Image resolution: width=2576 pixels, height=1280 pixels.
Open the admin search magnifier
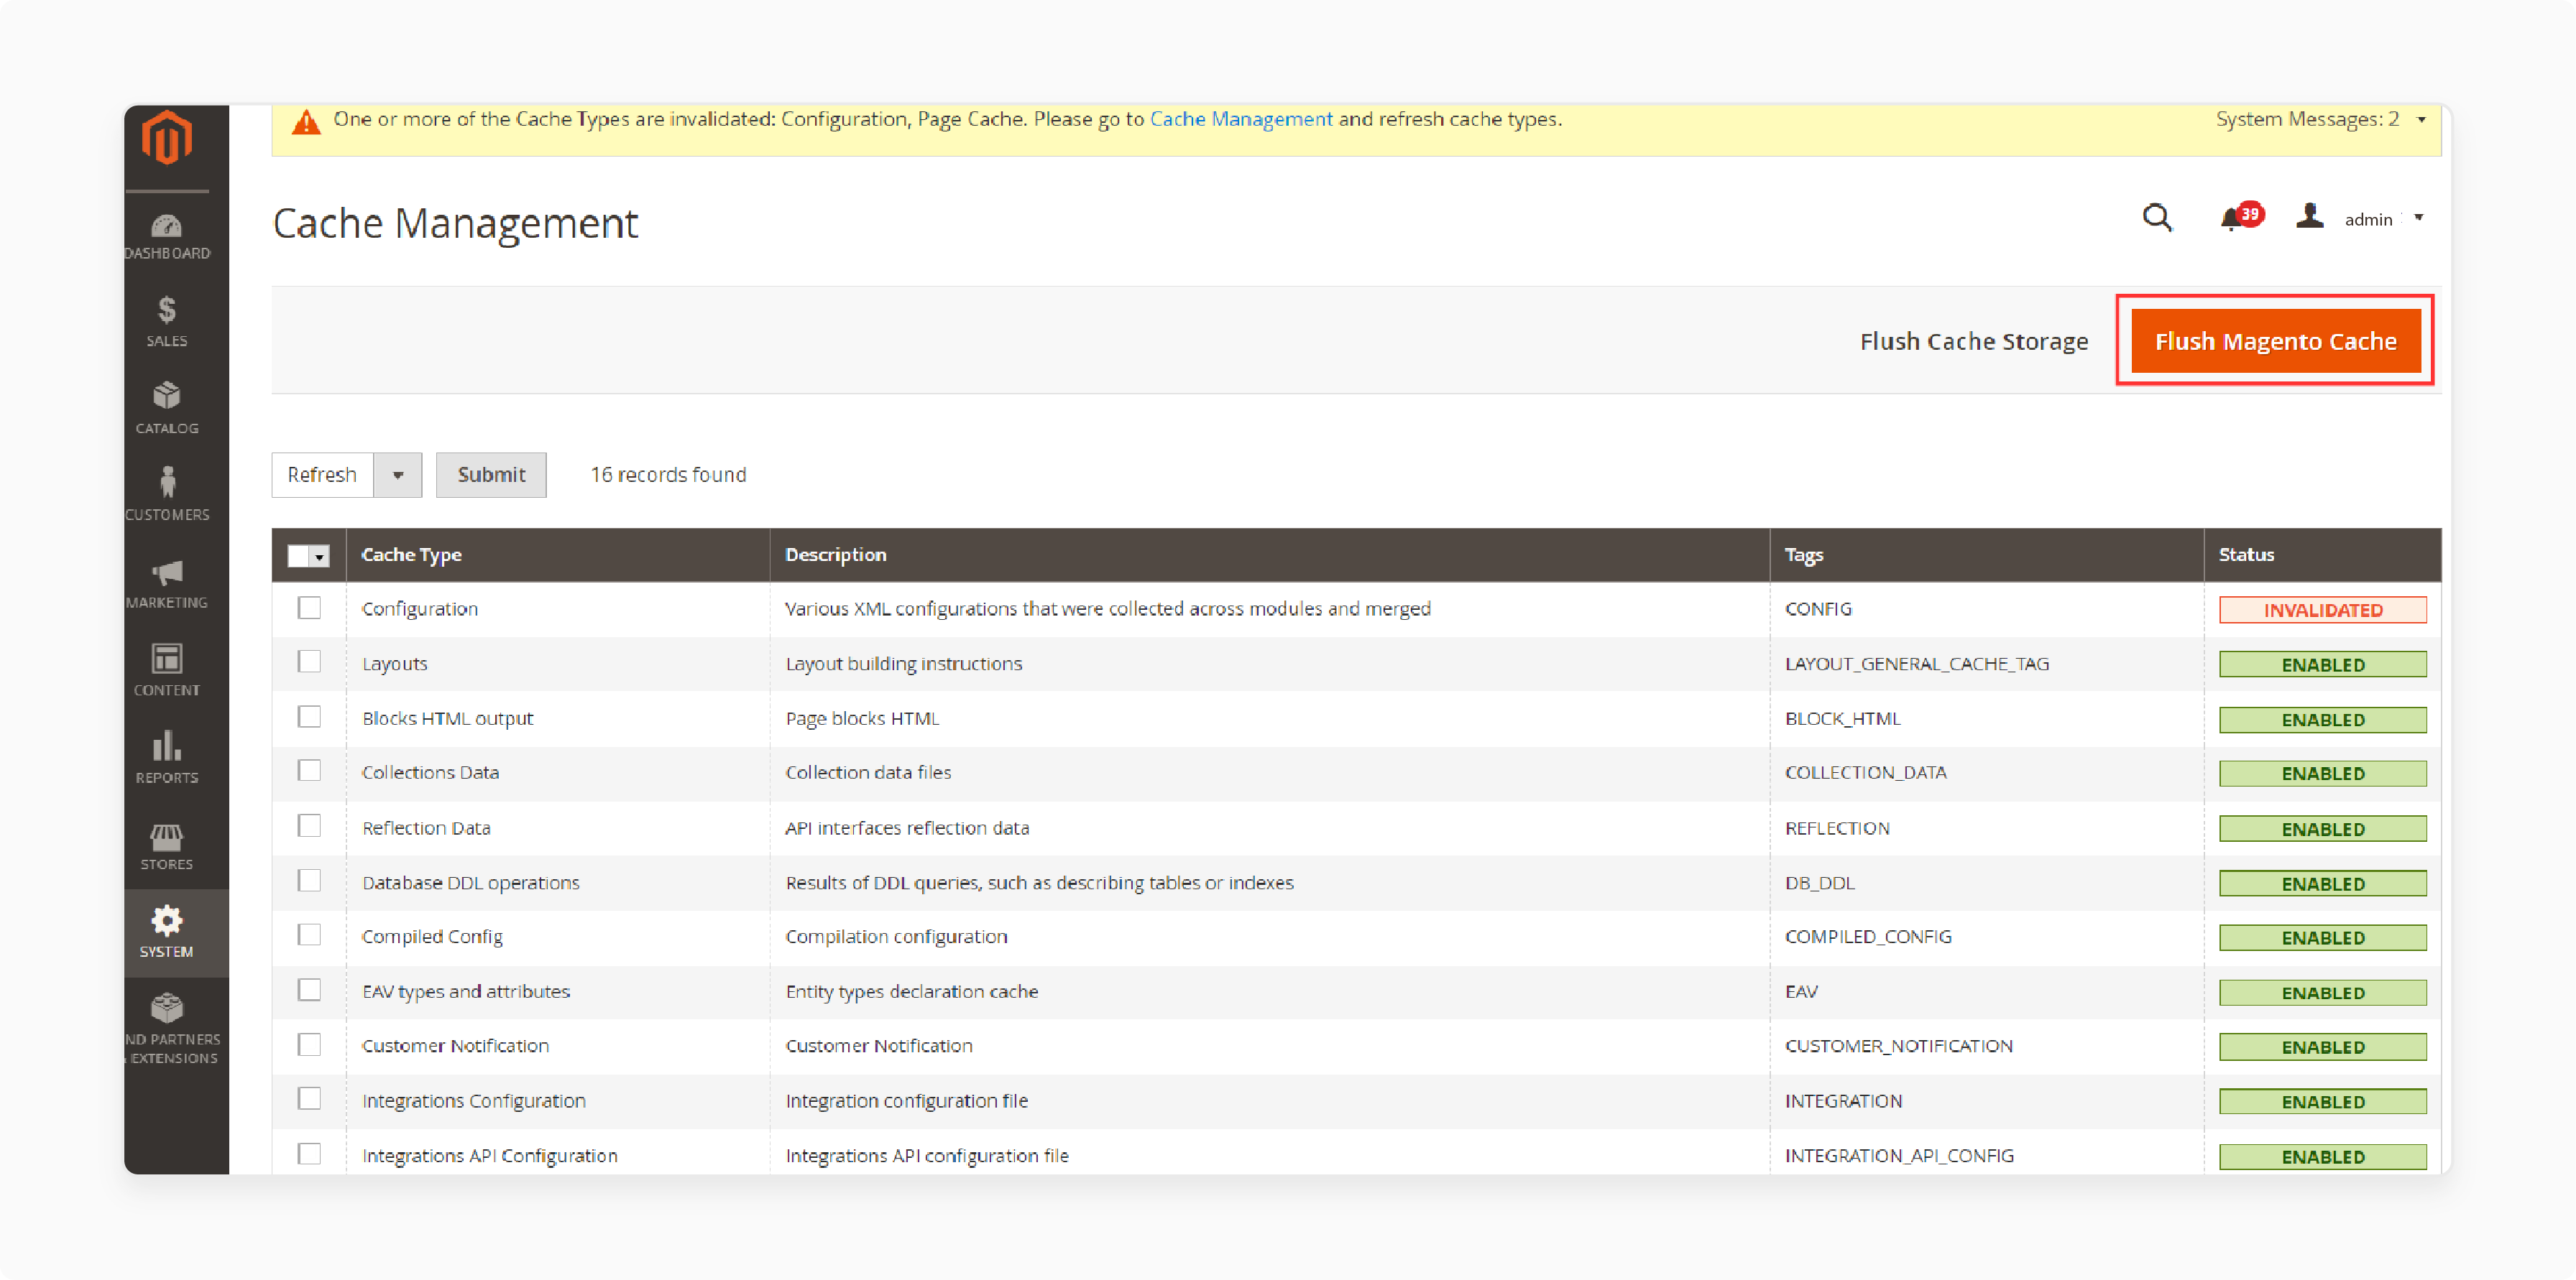(x=2157, y=218)
